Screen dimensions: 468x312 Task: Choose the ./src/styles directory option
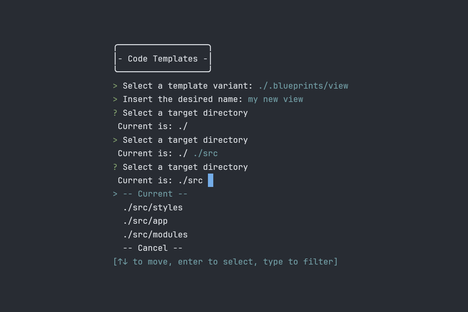pos(153,208)
